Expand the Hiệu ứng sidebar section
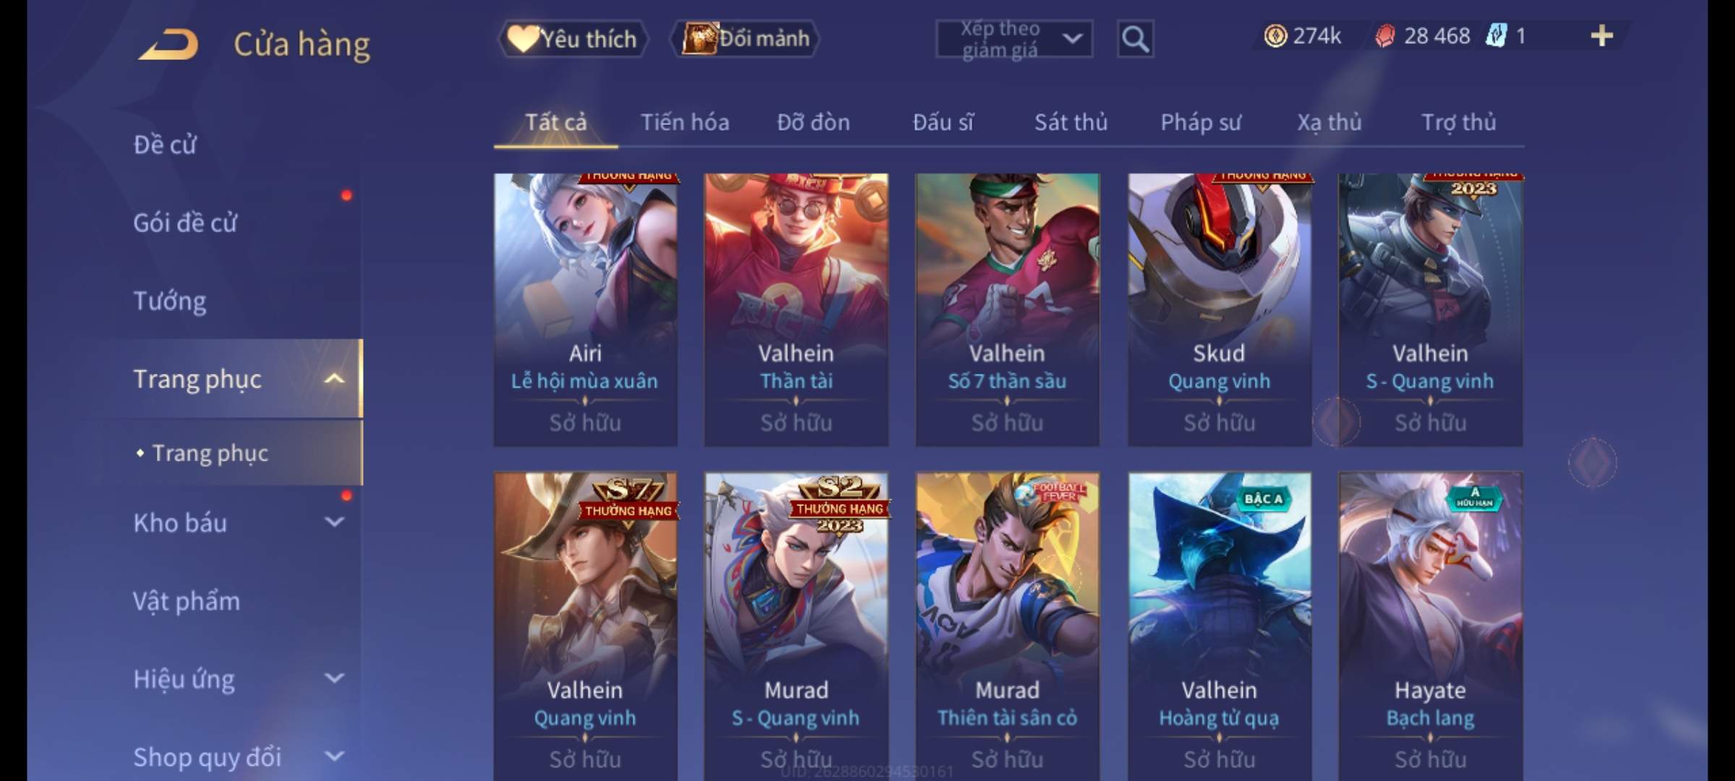Image resolution: width=1735 pixels, height=781 pixels. click(334, 678)
